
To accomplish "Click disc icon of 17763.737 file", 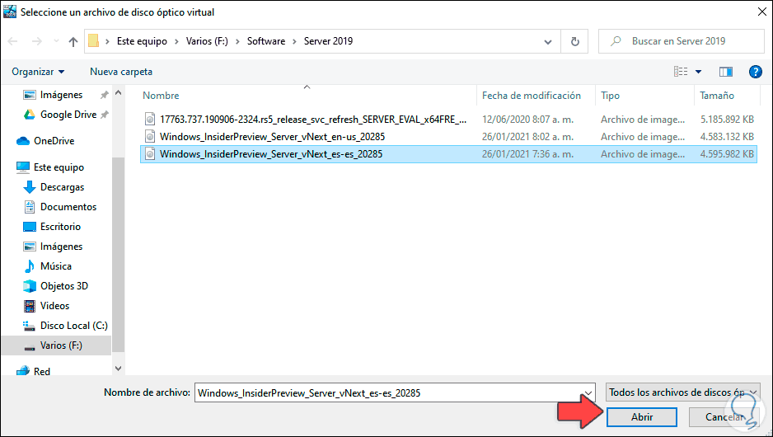I will (x=150, y=120).
